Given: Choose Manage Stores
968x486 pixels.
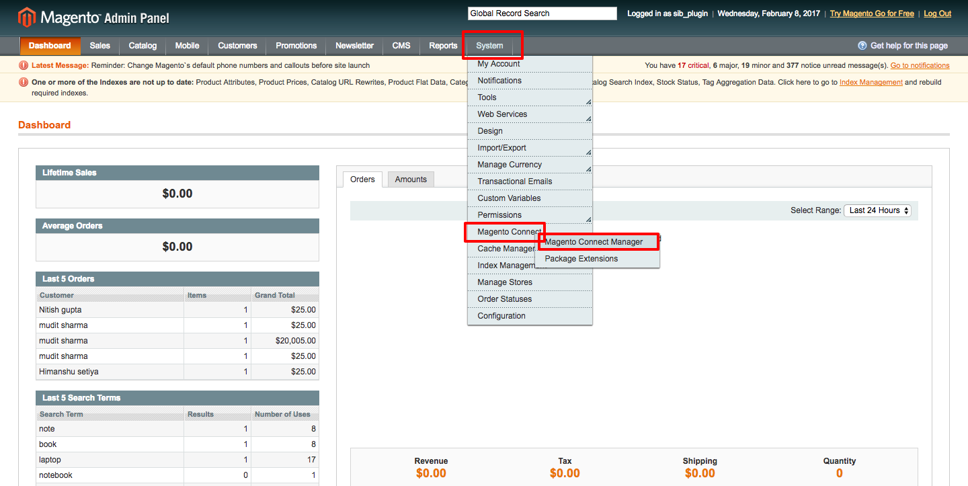Looking at the screenshot, I should [x=530, y=282].
